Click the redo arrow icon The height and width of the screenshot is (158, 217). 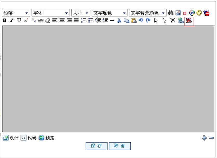[x=148, y=20]
